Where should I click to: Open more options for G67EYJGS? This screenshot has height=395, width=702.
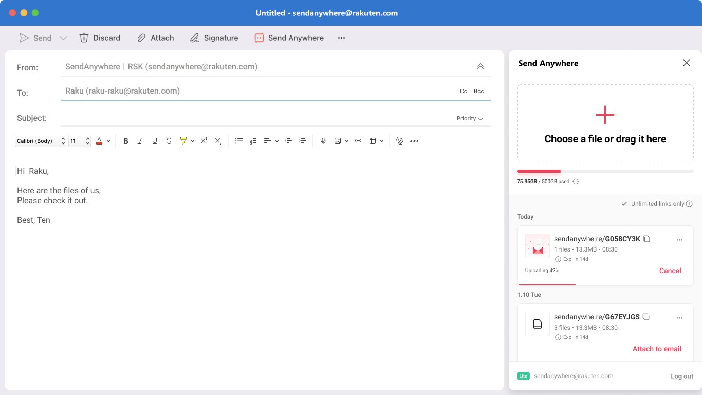[679, 318]
